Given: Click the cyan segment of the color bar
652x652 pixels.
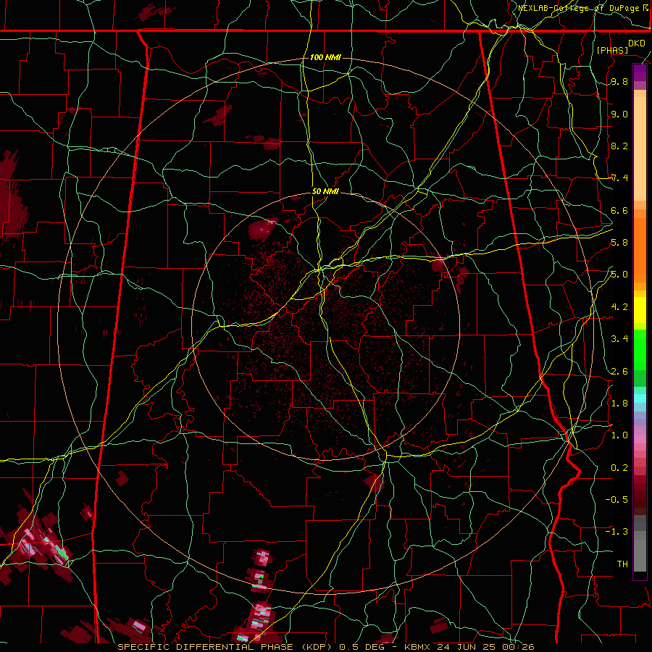Looking at the screenshot, I should click(x=640, y=398).
